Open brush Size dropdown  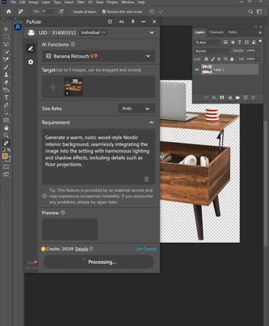pyautogui.click(x=53, y=12)
